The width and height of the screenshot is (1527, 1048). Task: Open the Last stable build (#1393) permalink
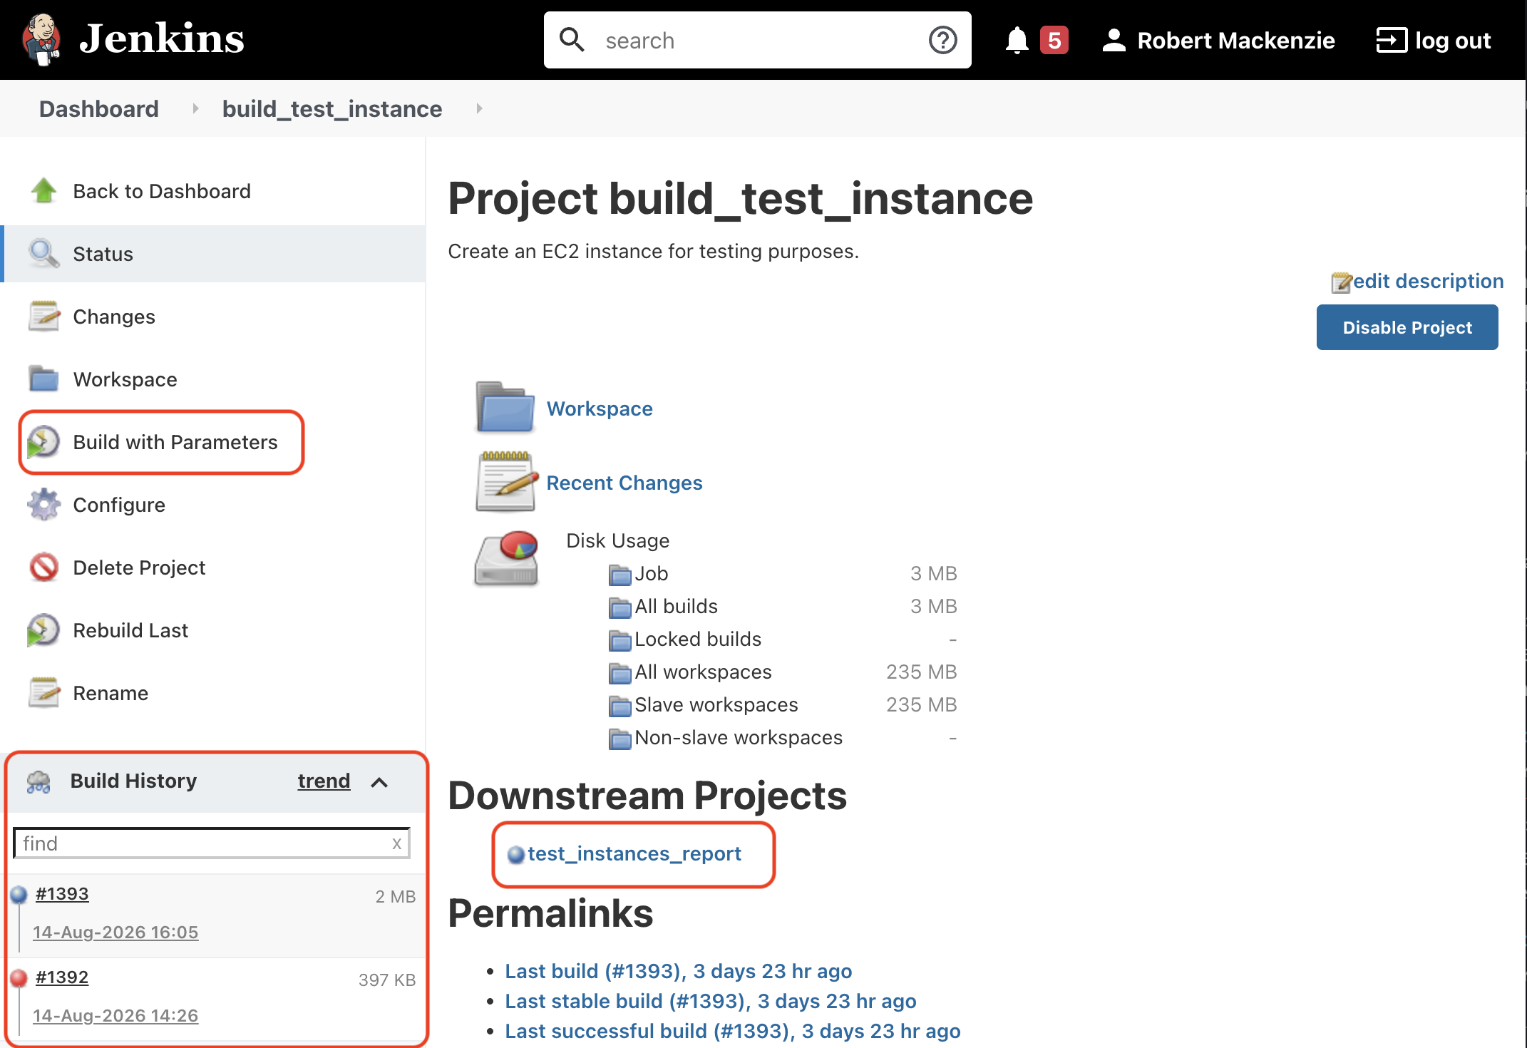pyautogui.click(x=711, y=1001)
